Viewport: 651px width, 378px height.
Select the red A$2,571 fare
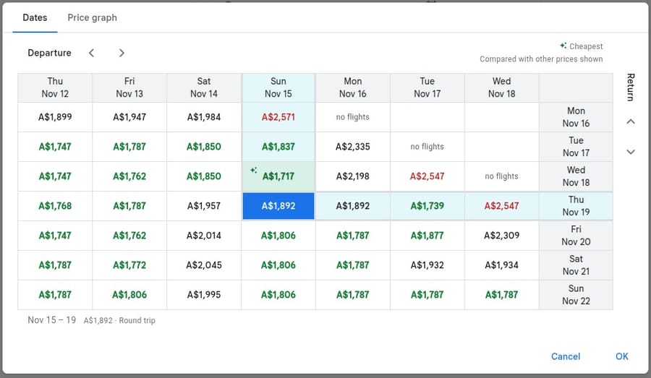(278, 117)
